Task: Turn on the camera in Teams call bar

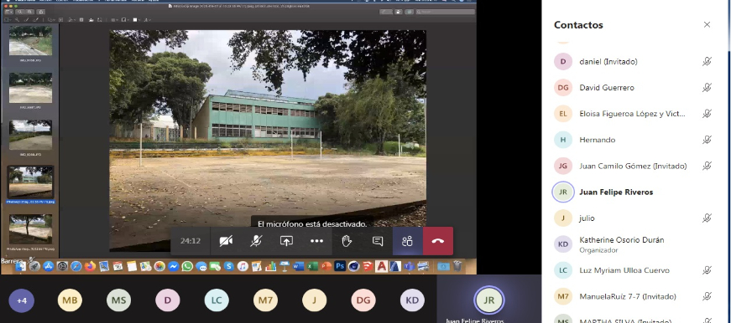Action: (x=226, y=241)
